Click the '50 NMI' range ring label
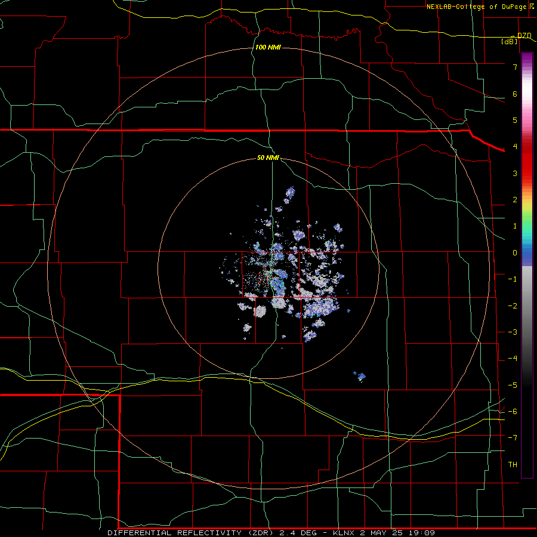Image resolution: width=537 pixels, height=537 pixels. 268,158
